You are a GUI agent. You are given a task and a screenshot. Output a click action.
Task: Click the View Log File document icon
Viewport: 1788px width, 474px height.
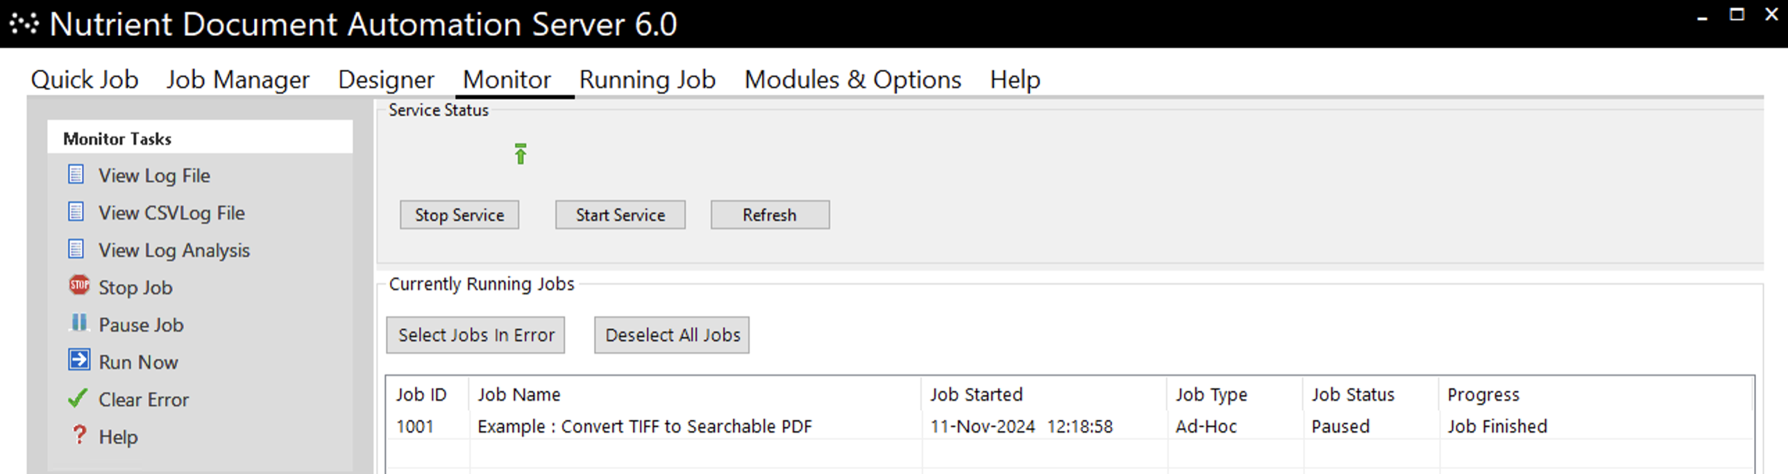[x=77, y=175]
